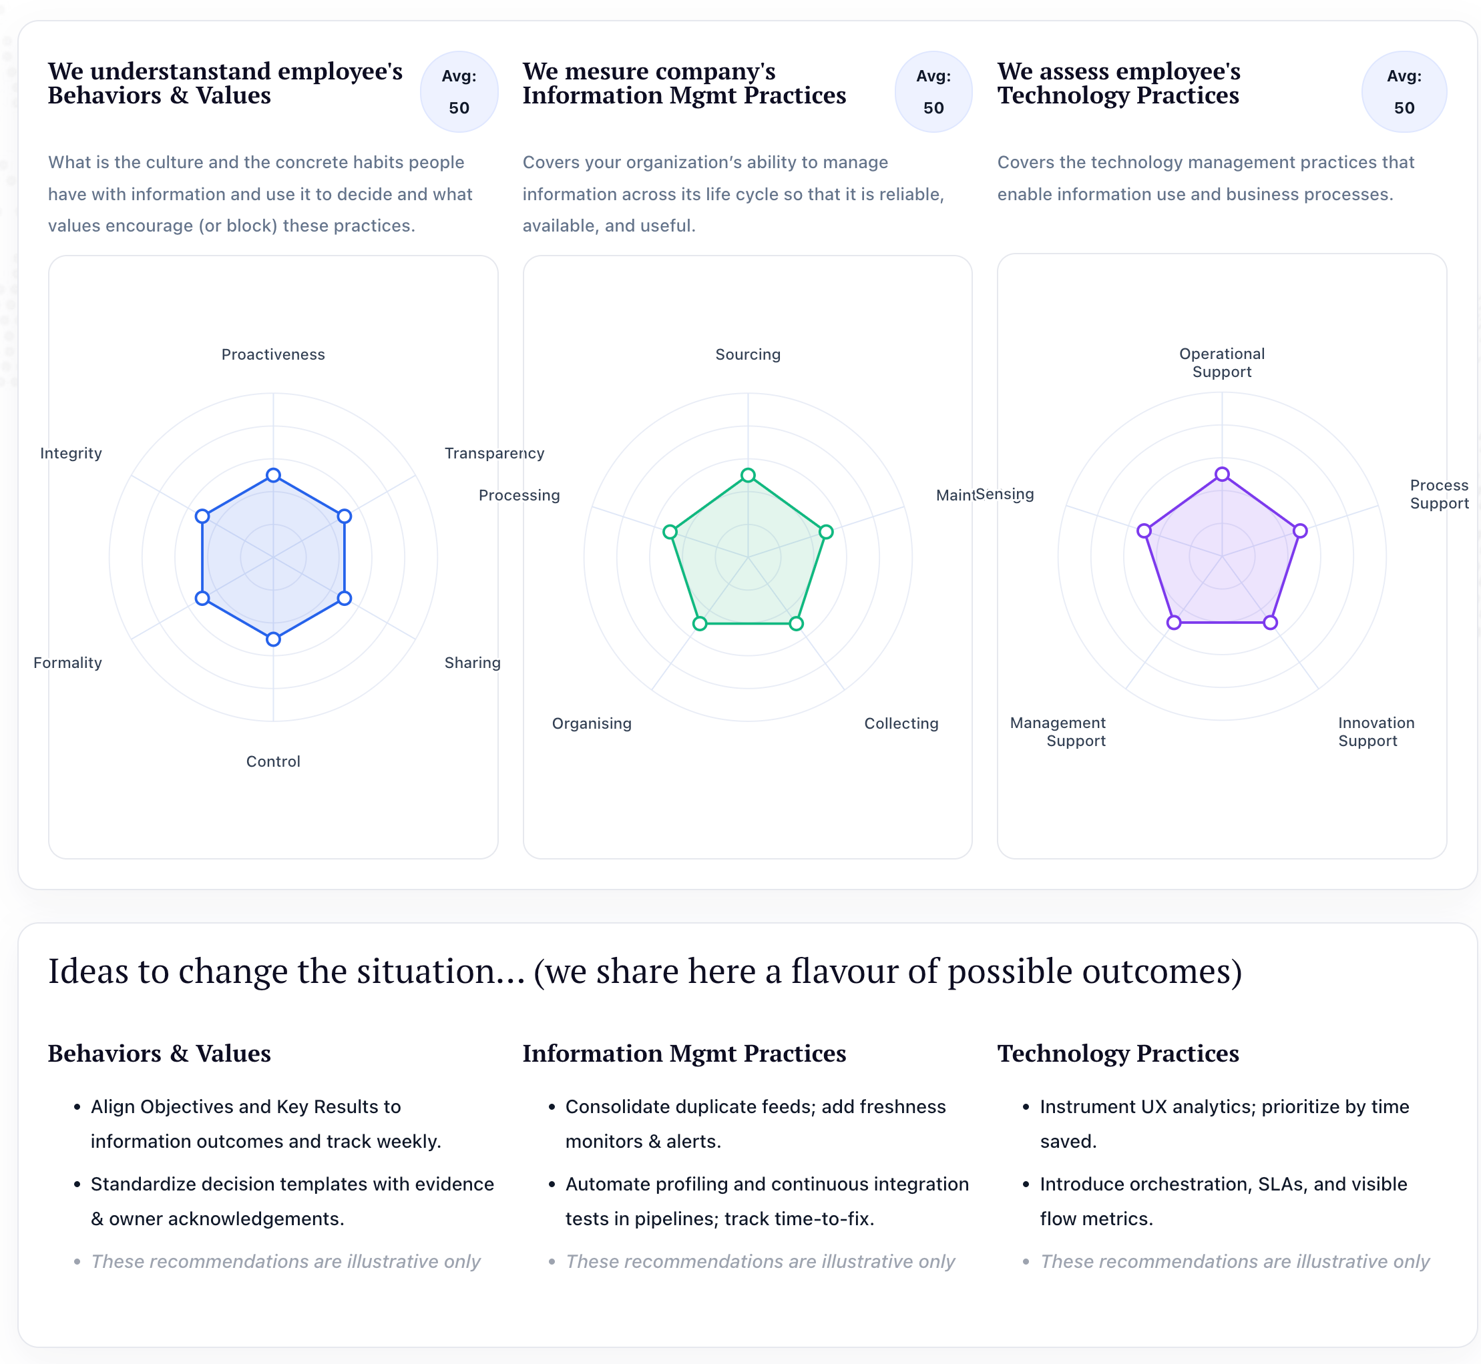
Task: Select the Integrity data point on blue radar
Action: [x=202, y=516]
